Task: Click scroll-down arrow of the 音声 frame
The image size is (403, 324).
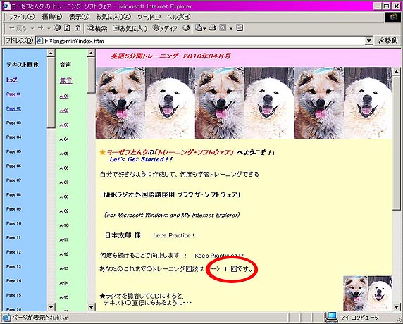Action: coord(91,307)
